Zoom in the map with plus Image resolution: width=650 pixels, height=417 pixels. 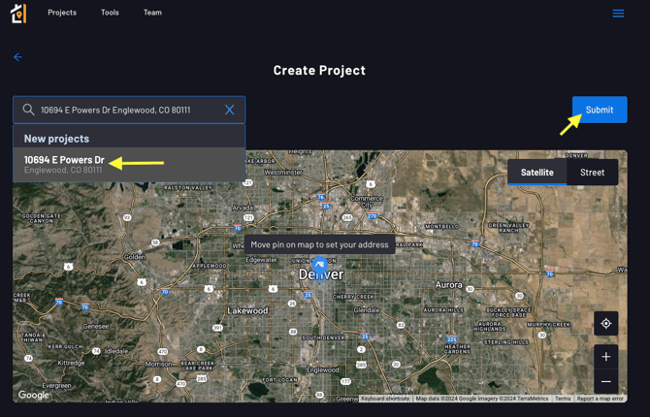coord(606,357)
